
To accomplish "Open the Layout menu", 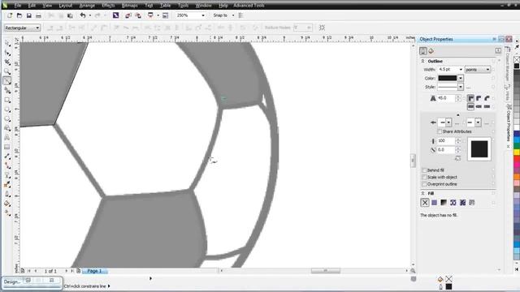I will tap(65, 6).
